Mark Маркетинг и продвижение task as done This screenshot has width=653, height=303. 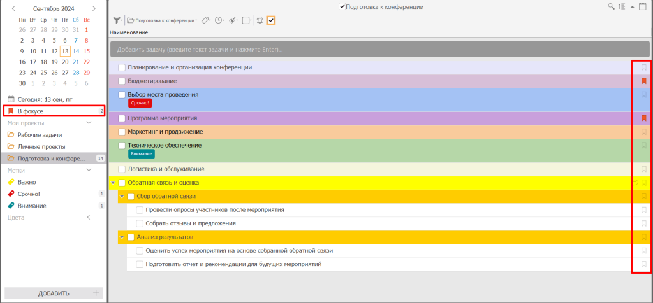122,132
